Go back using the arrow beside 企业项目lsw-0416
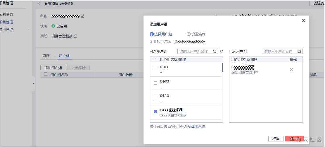The image size is (325, 147). click(x=39, y=4)
